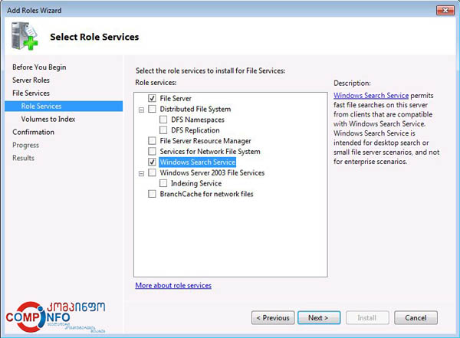Select the File Services step
The width and height of the screenshot is (460, 338).
[31, 93]
